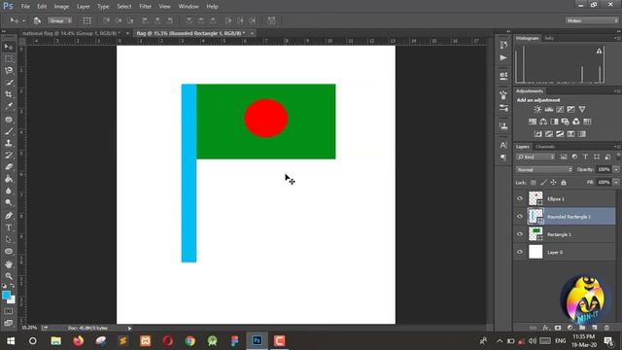622x350 pixels.
Task: Select the Eyedropper tool
Action: tap(9, 106)
